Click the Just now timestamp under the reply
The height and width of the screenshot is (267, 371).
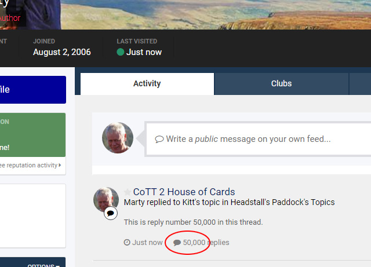pos(147,243)
